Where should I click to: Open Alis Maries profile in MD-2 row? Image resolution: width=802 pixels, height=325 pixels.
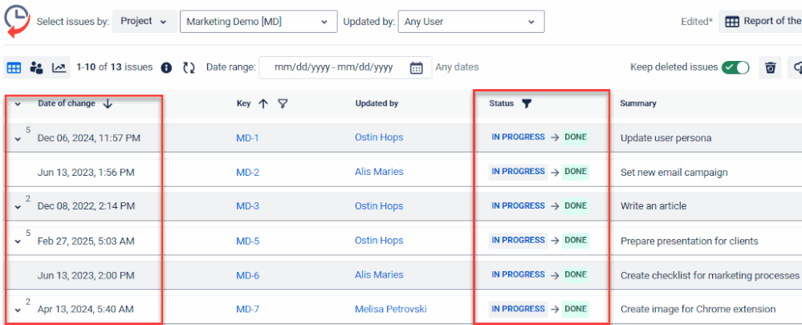(x=379, y=172)
